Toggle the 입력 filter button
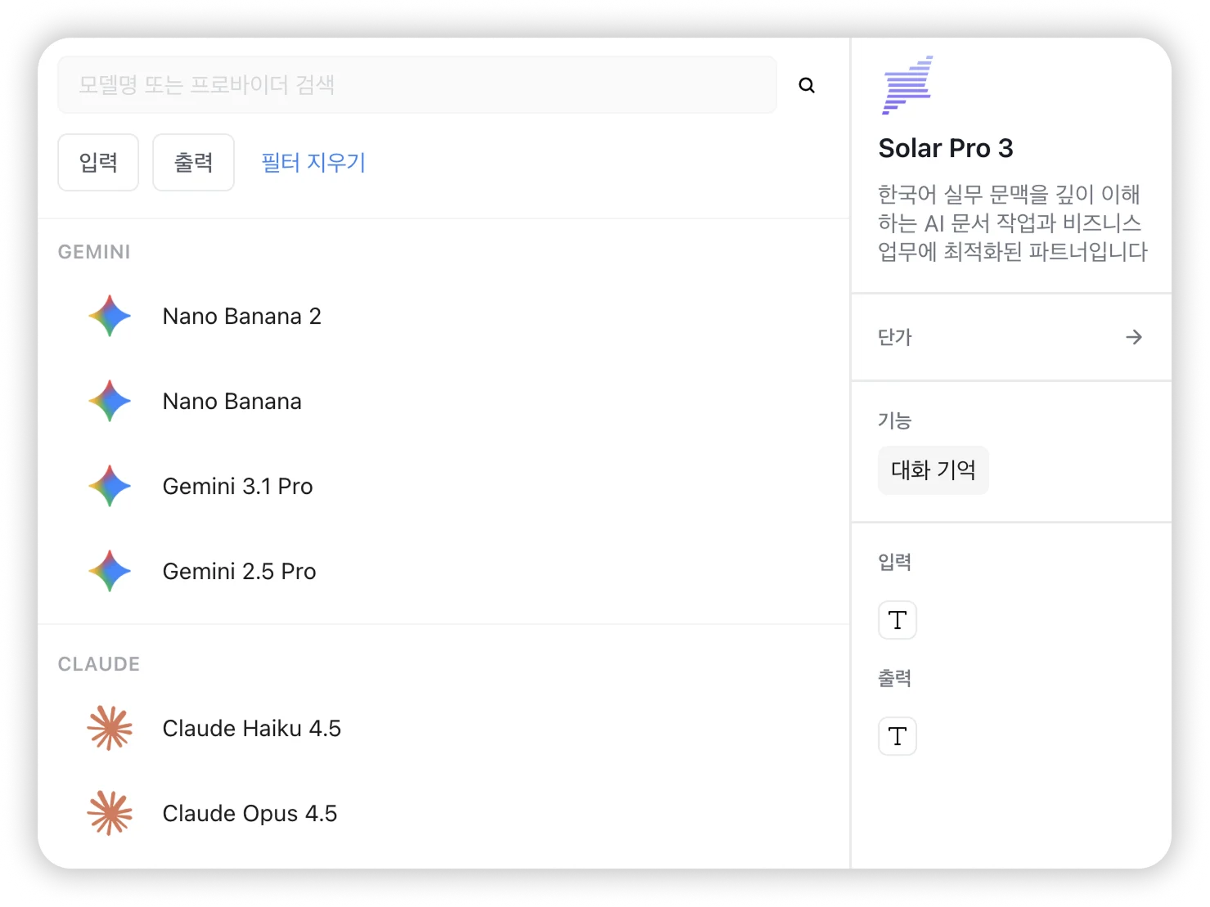The image size is (1210, 907). [98, 163]
